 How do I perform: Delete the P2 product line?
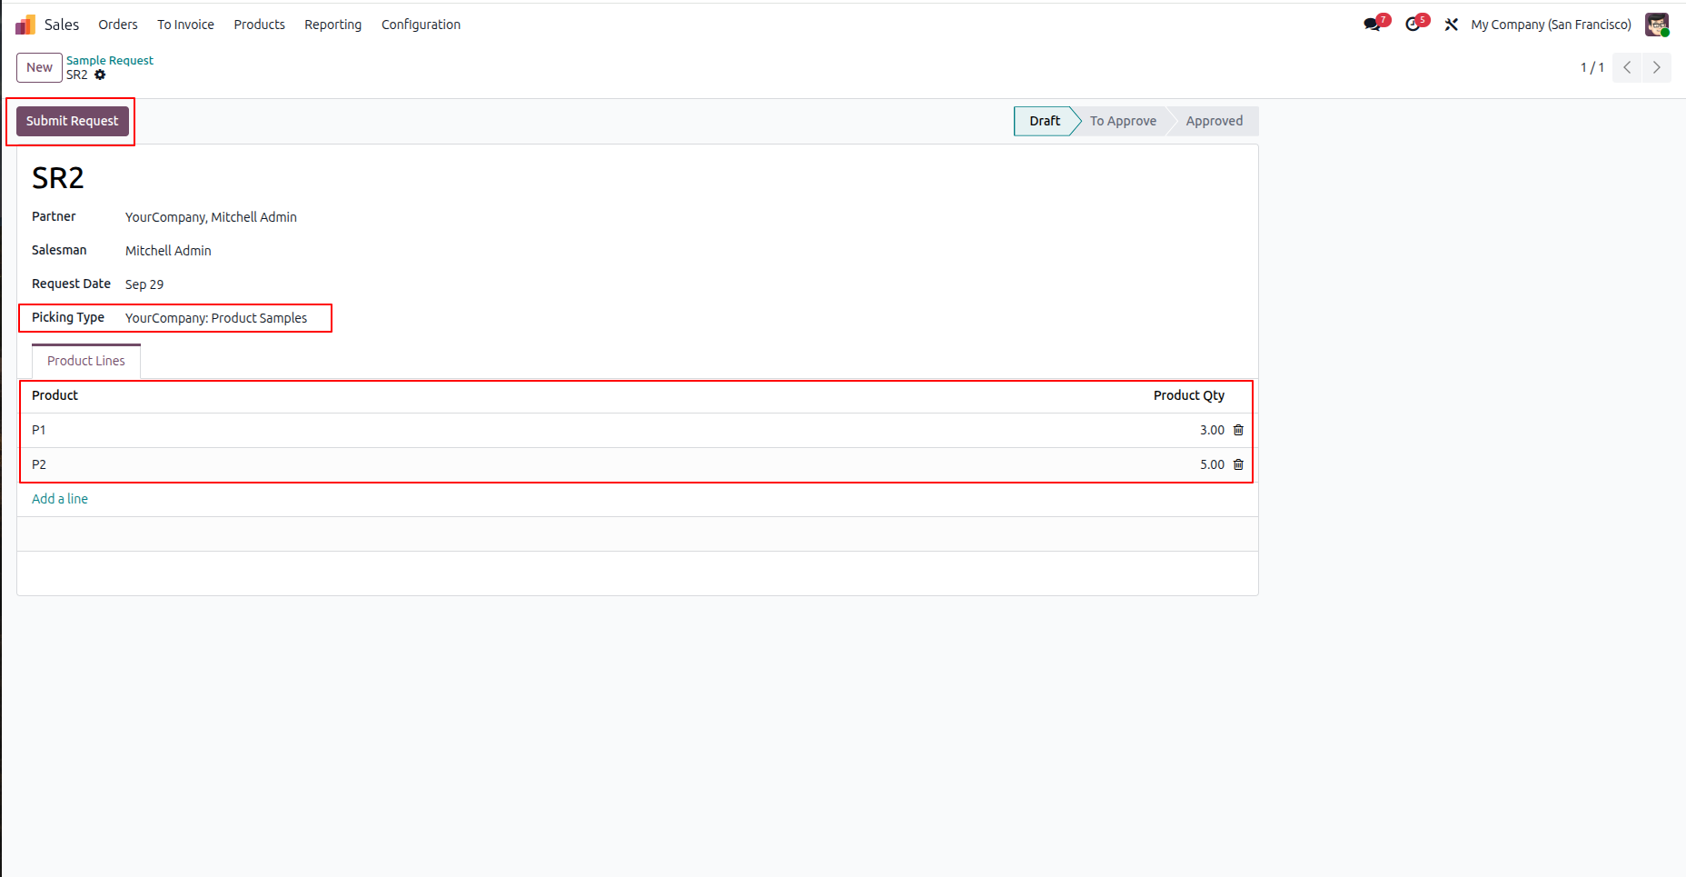(1238, 464)
